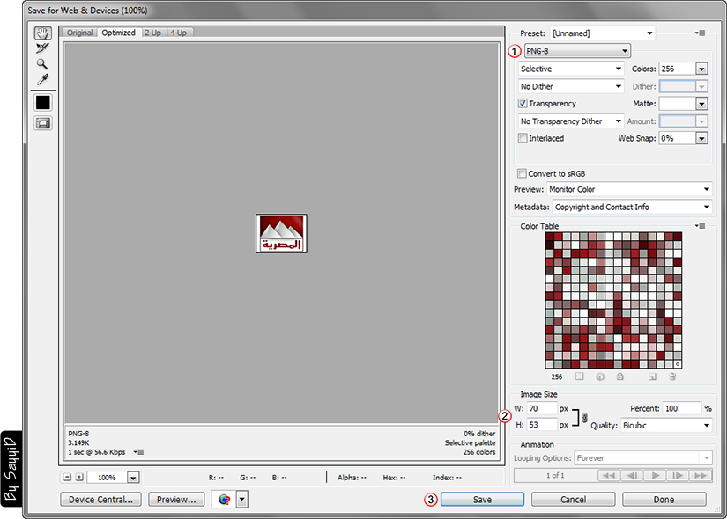
Task: Go to previous animation frame
Action: click(632, 476)
